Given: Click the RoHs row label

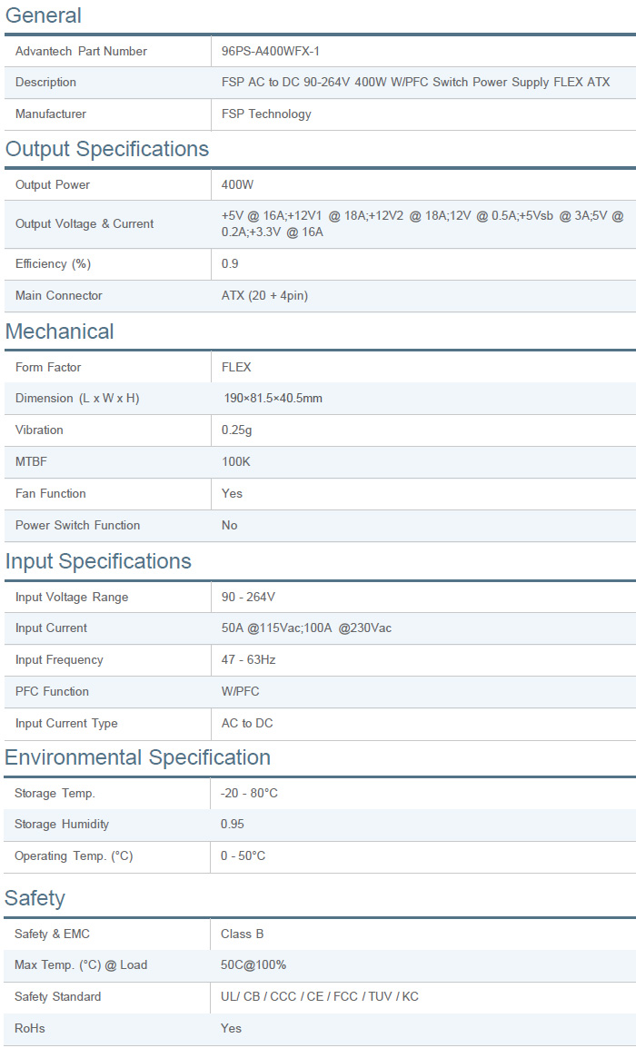Looking at the screenshot, I should 29,1029.
